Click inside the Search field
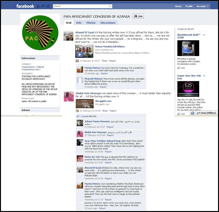The height and width of the screenshot is (212, 219). coord(81,6)
